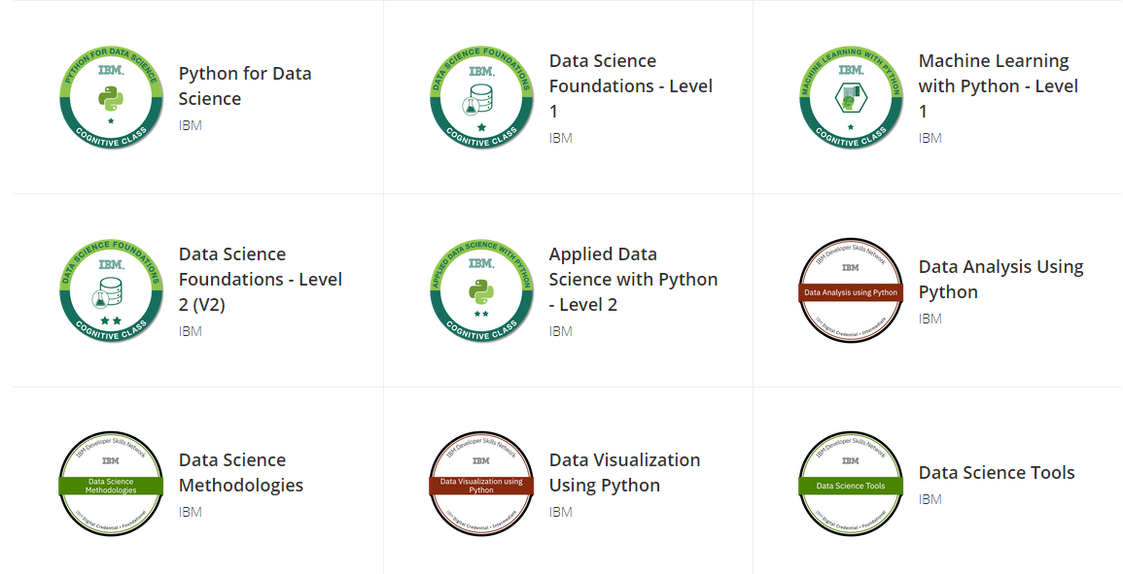Click the Python for Data Science badge icon
The height and width of the screenshot is (574, 1123).
pyautogui.click(x=111, y=98)
